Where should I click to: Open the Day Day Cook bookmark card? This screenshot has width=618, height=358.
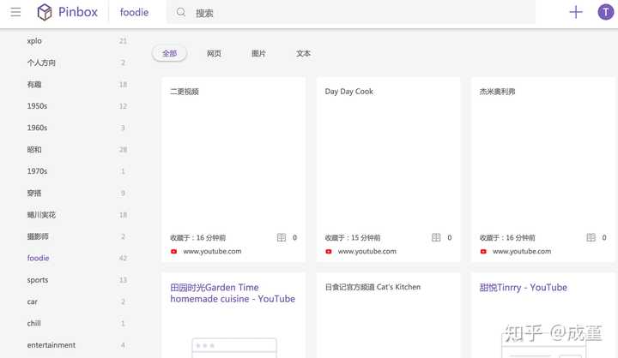(x=388, y=170)
